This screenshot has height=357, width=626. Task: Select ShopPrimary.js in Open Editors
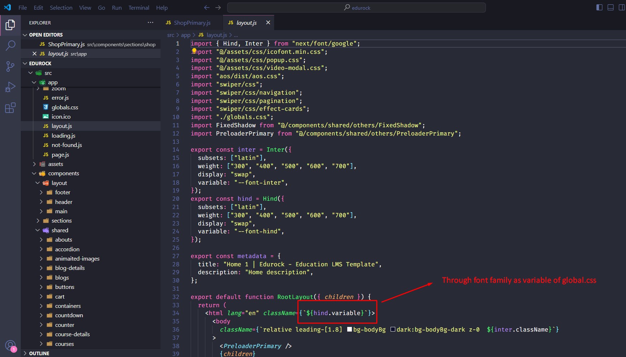click(x=91, y=44)
